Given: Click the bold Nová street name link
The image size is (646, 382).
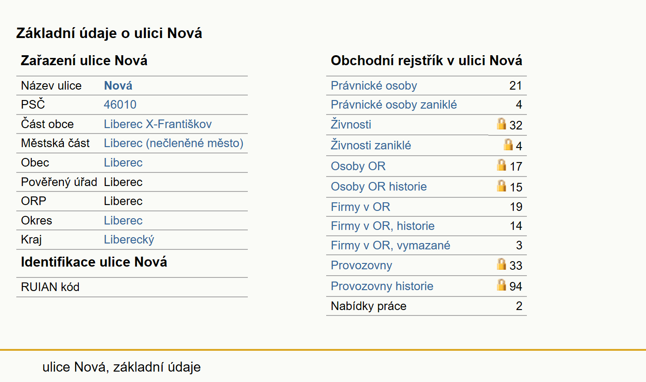Looking at the screenshot, I should (x=118, y=86).
